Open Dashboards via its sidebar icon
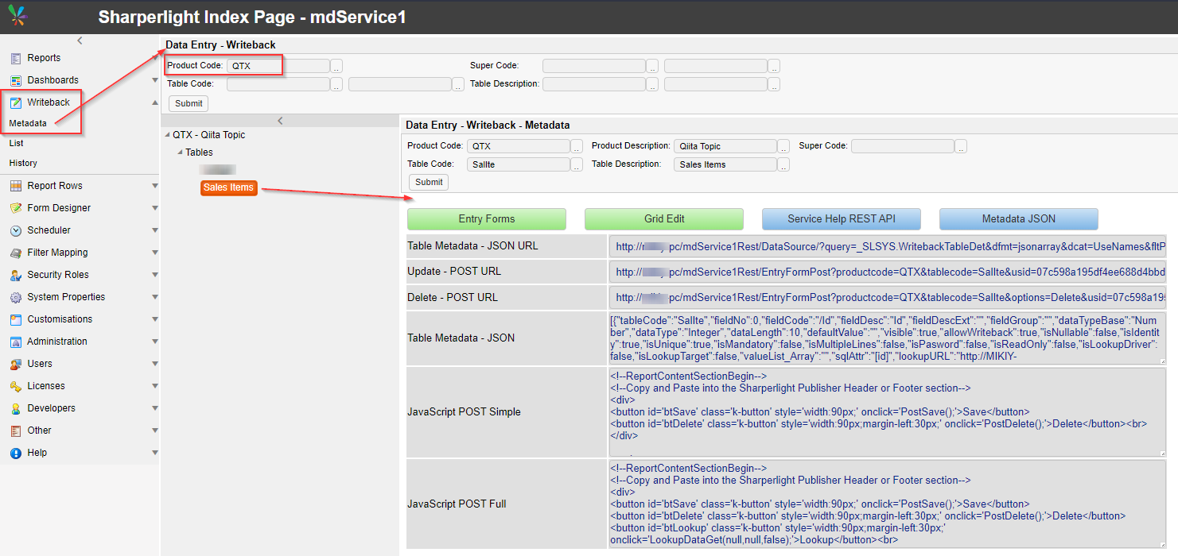1178x556 pixels. tap(16, 80)
